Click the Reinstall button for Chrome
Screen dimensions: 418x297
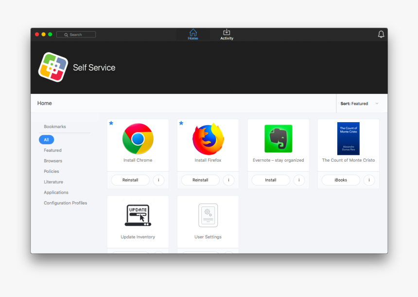tap(130, 180)
